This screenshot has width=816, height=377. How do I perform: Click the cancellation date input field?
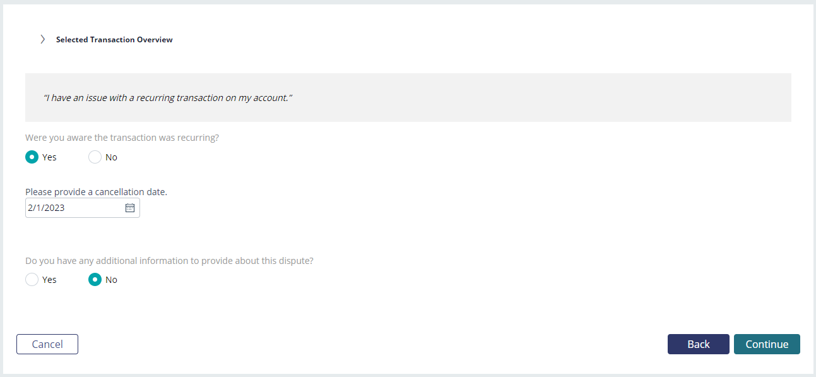pos(83,208)
